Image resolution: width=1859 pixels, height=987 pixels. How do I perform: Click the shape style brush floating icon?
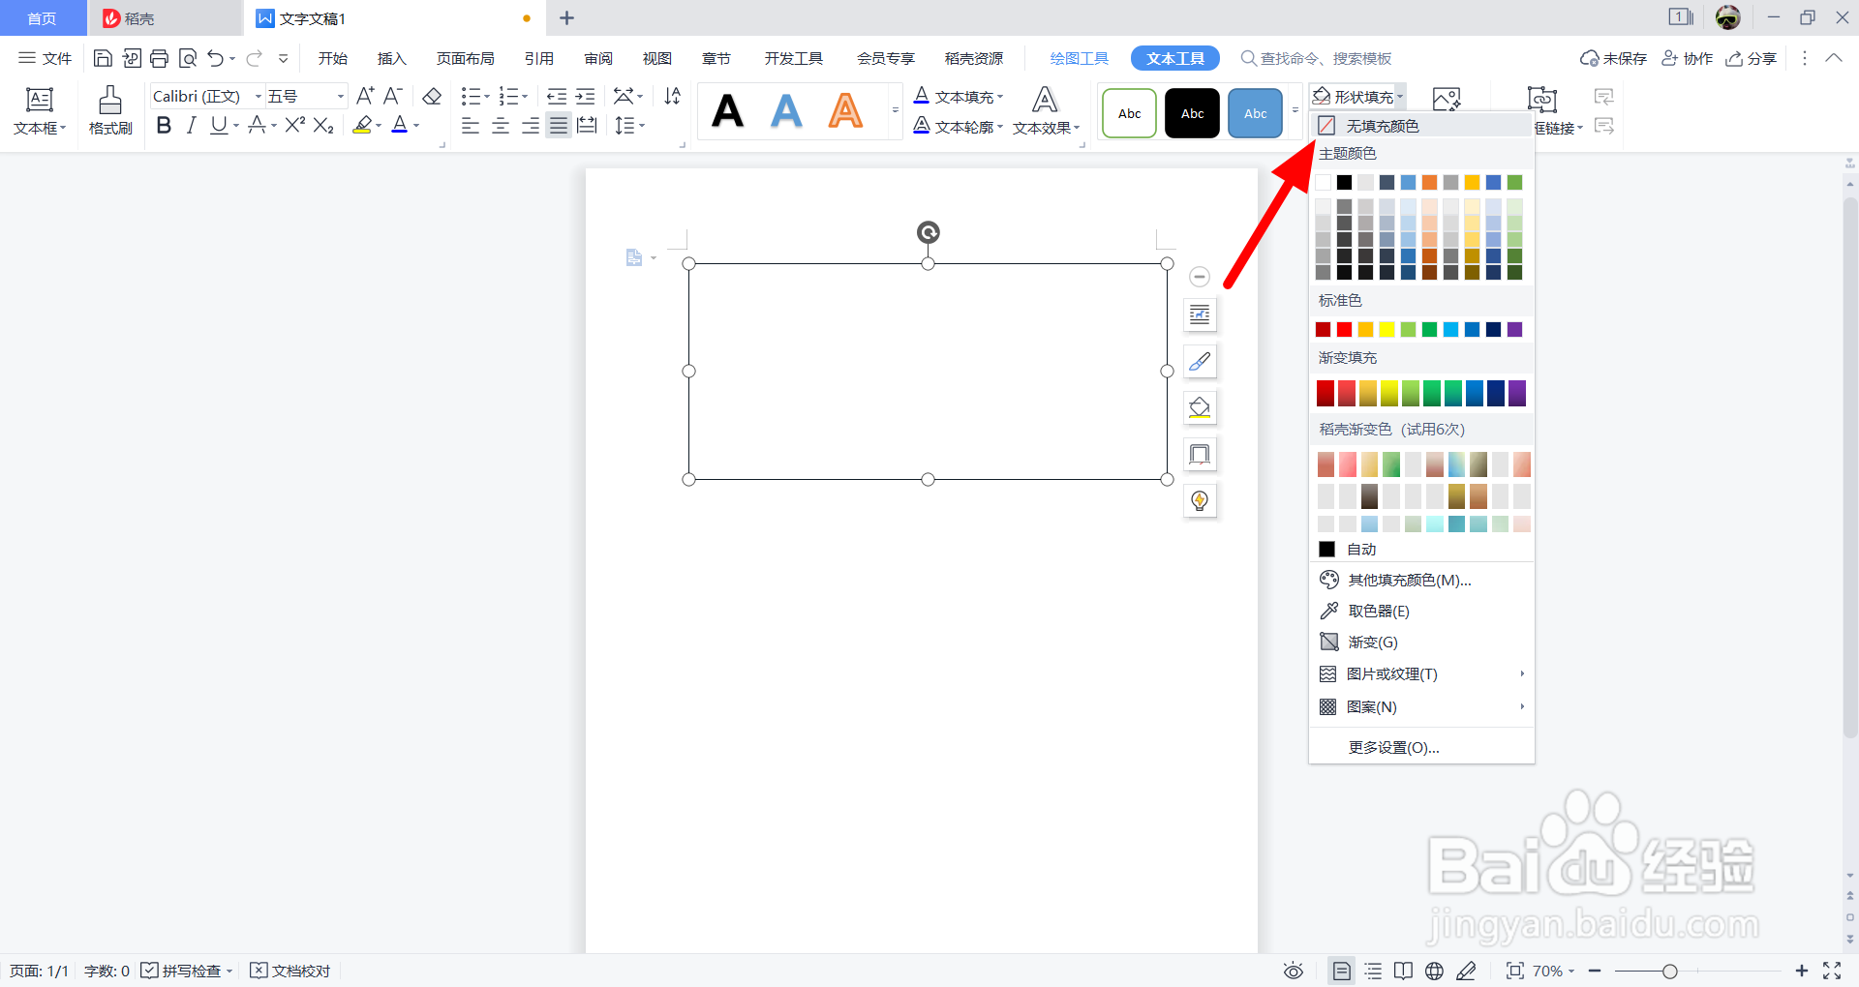click(x=1200, y=361)
